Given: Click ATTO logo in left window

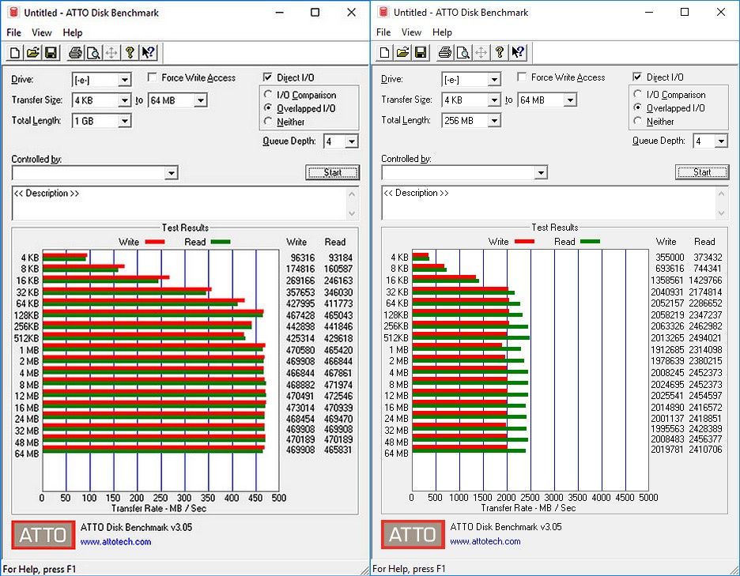Looking at the screenshot, I should click(43, 534).
